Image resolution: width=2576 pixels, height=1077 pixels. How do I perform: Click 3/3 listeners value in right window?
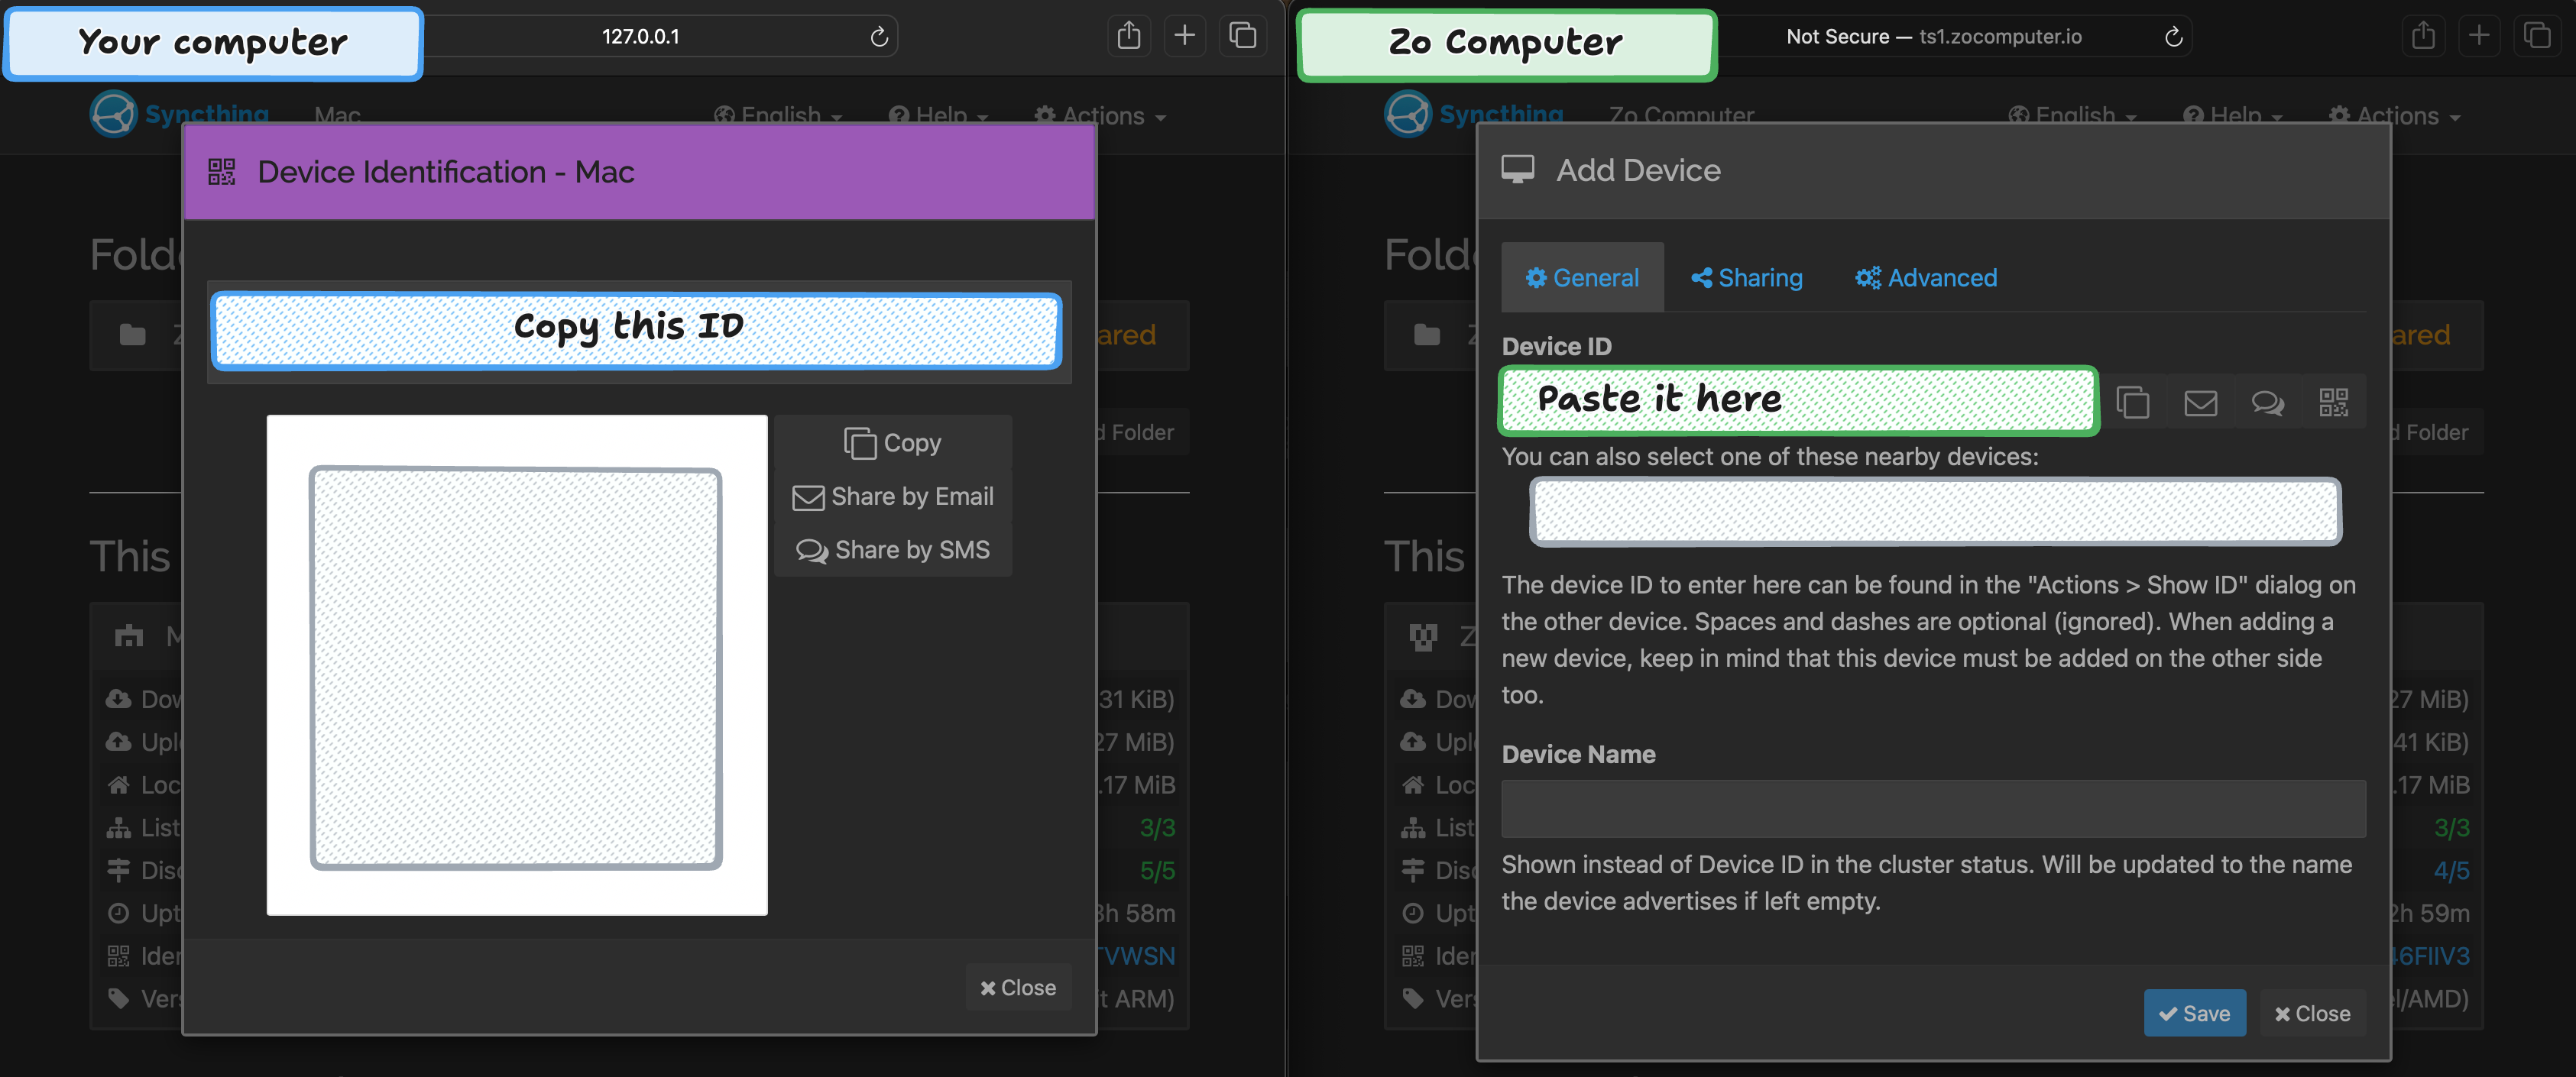pyautogui.click(x=2451, y=828)
